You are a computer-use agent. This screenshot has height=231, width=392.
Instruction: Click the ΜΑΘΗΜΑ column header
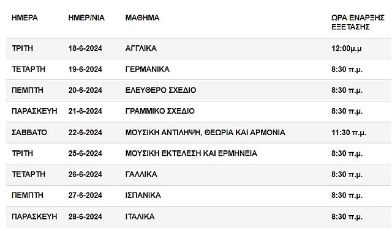pyautogui.click(x=142, y=18)
